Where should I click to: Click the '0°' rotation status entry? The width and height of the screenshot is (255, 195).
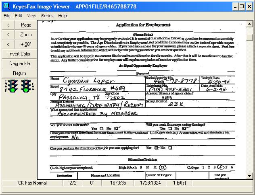tap(92, 183)
